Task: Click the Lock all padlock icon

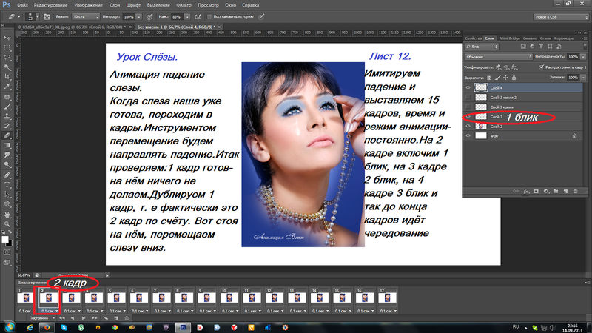Action: (x=514, y=78)
